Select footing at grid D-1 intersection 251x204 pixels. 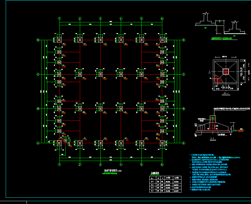click(59, 40)
